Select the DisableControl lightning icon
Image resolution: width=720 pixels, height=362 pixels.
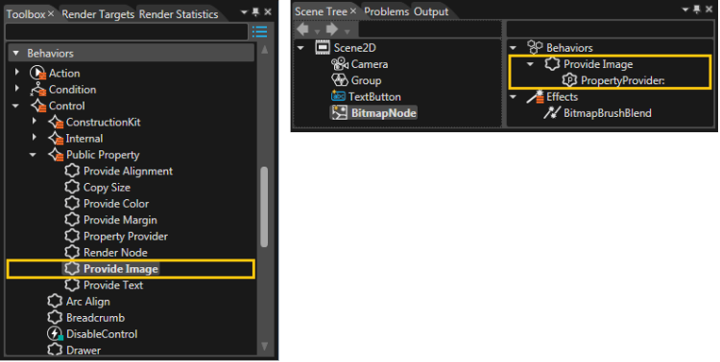click(x=55, y=333)
